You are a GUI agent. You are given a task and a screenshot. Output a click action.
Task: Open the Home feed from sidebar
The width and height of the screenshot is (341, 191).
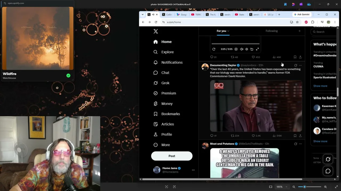coord(163,42)
